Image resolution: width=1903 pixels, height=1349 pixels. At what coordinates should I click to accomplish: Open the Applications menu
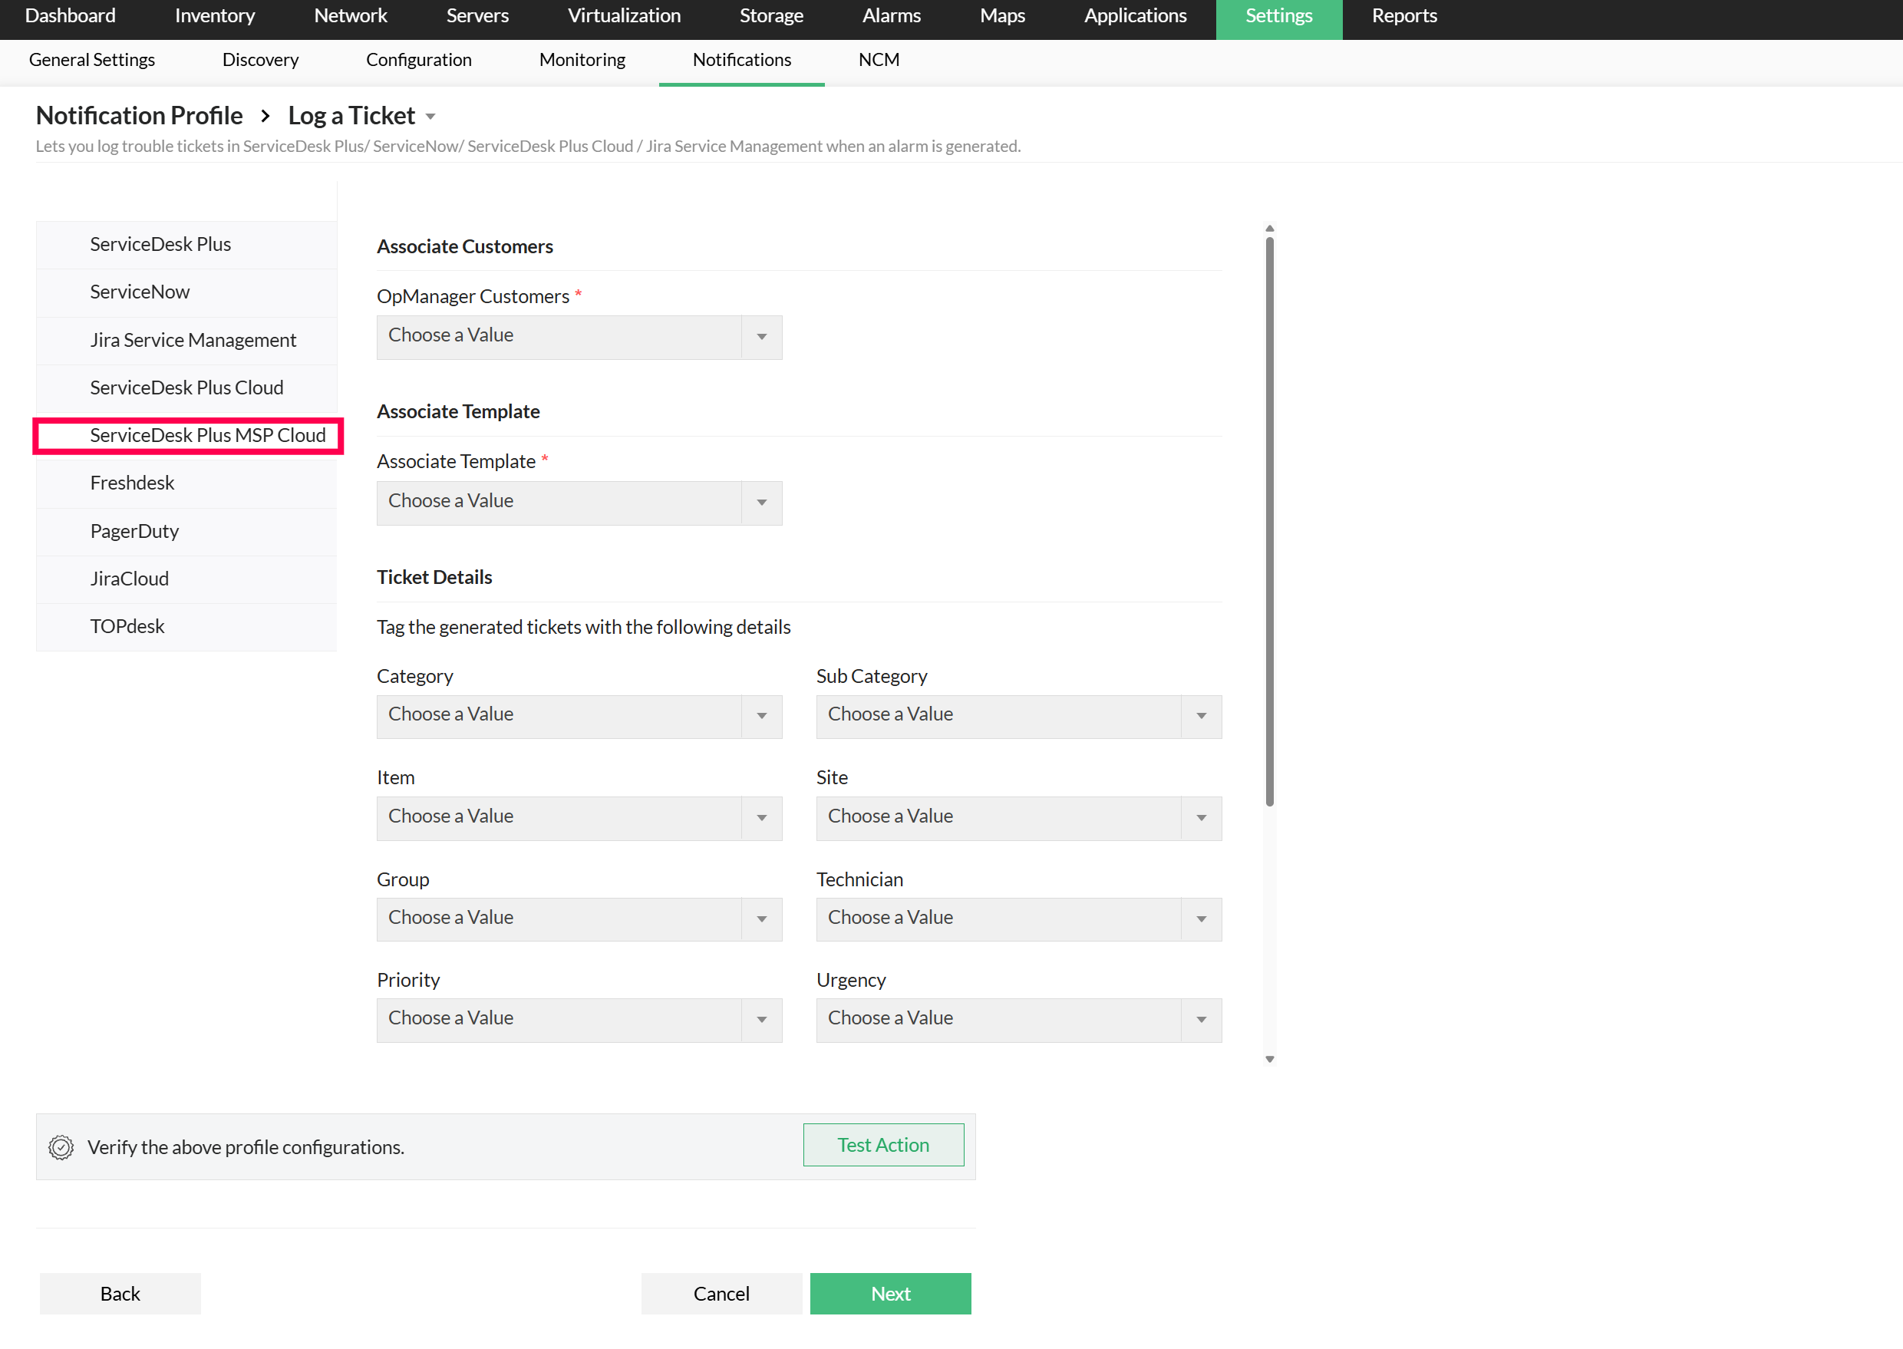1136,16
